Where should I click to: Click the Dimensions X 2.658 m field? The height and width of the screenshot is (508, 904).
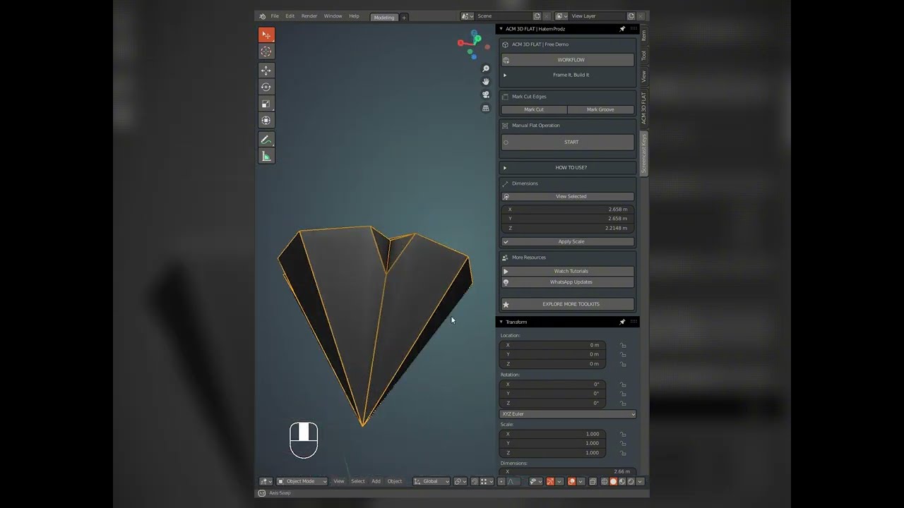(568, 210)
